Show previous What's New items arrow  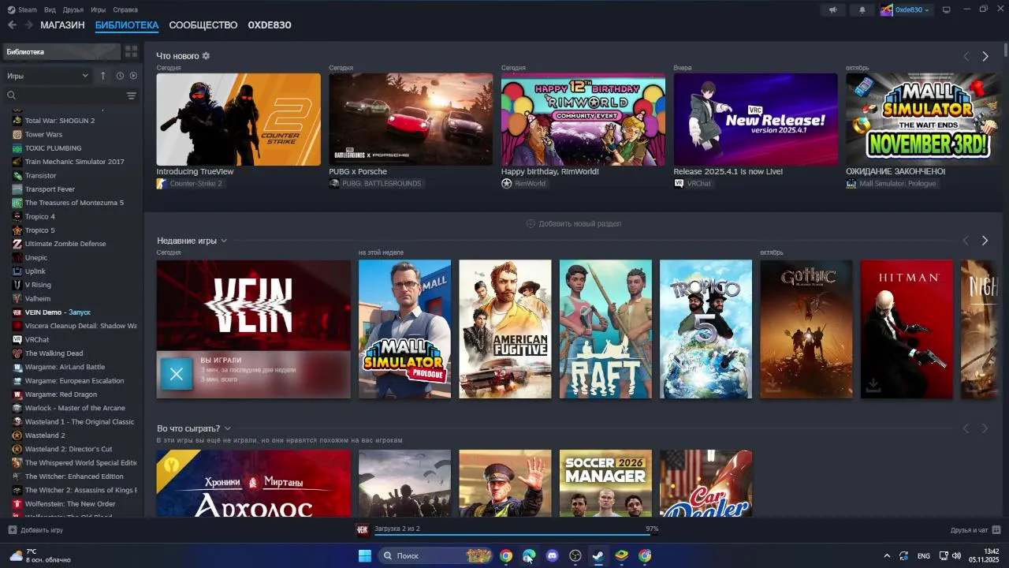(x=966, y=56)
